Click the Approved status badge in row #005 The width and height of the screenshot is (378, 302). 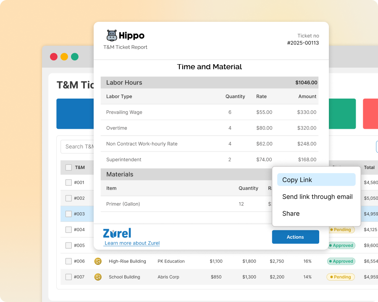pos(341,245)
